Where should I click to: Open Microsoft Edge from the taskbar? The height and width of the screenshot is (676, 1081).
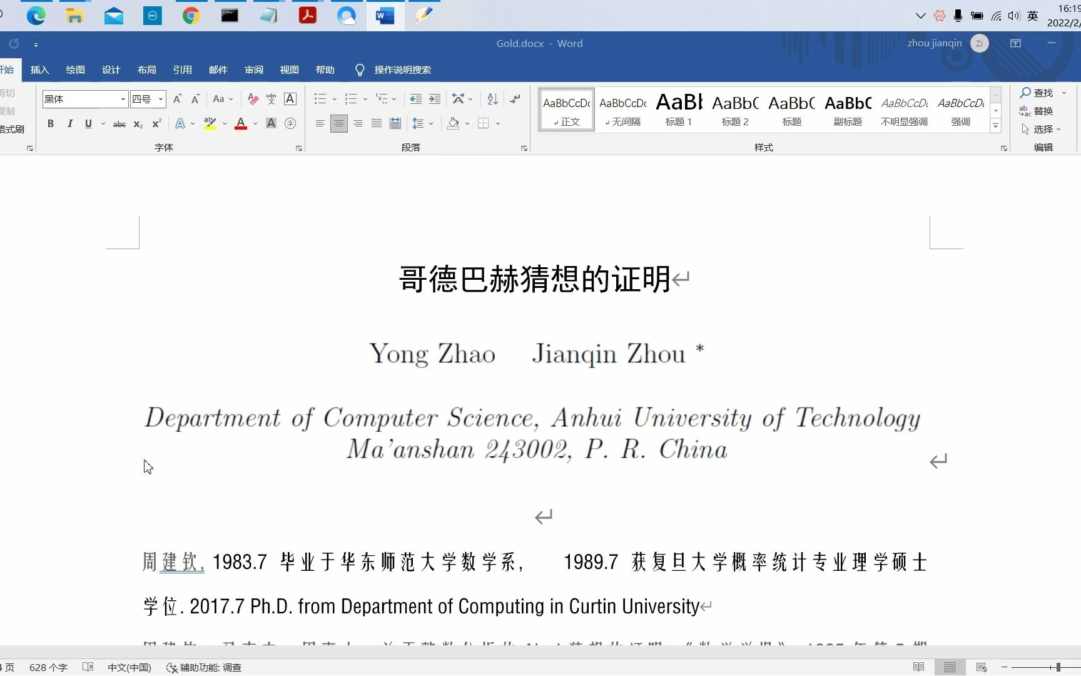pos(36,16)
